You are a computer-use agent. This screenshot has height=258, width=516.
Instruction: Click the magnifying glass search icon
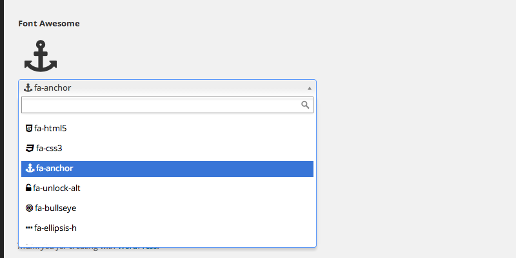tap(306, 105)
